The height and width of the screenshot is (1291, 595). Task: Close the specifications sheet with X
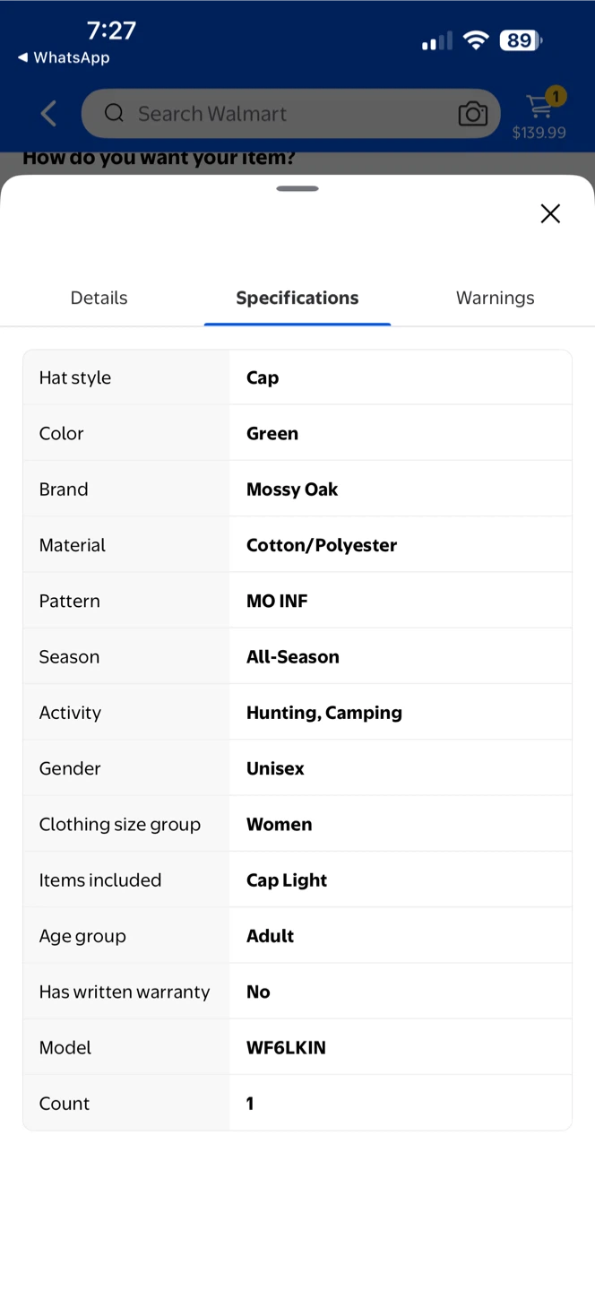pos(550,212)
